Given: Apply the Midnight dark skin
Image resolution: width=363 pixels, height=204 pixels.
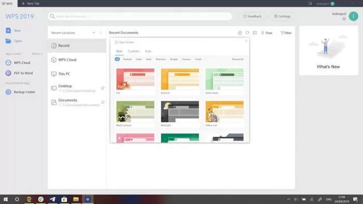Looking at the screenshot, I should pos(180,111).
